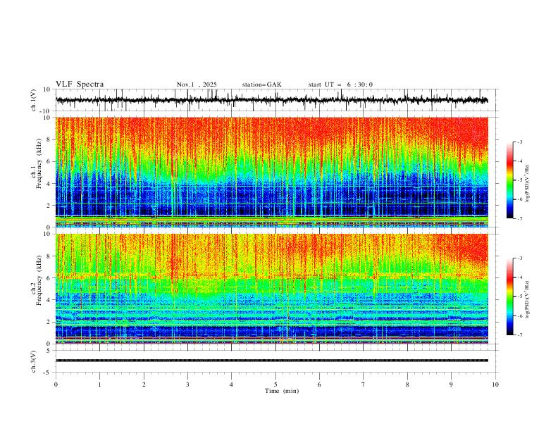The image size is (558, 431).
Task: Click time axis tick label "10"
Action: pyautogui.click(x=495, y=385)
